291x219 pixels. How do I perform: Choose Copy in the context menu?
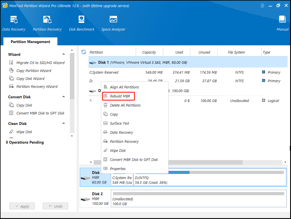[135, 114]
